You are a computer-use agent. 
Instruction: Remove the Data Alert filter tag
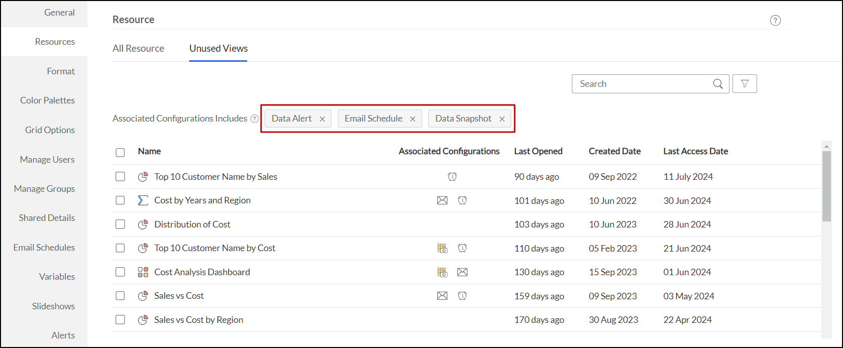[322, 119]
